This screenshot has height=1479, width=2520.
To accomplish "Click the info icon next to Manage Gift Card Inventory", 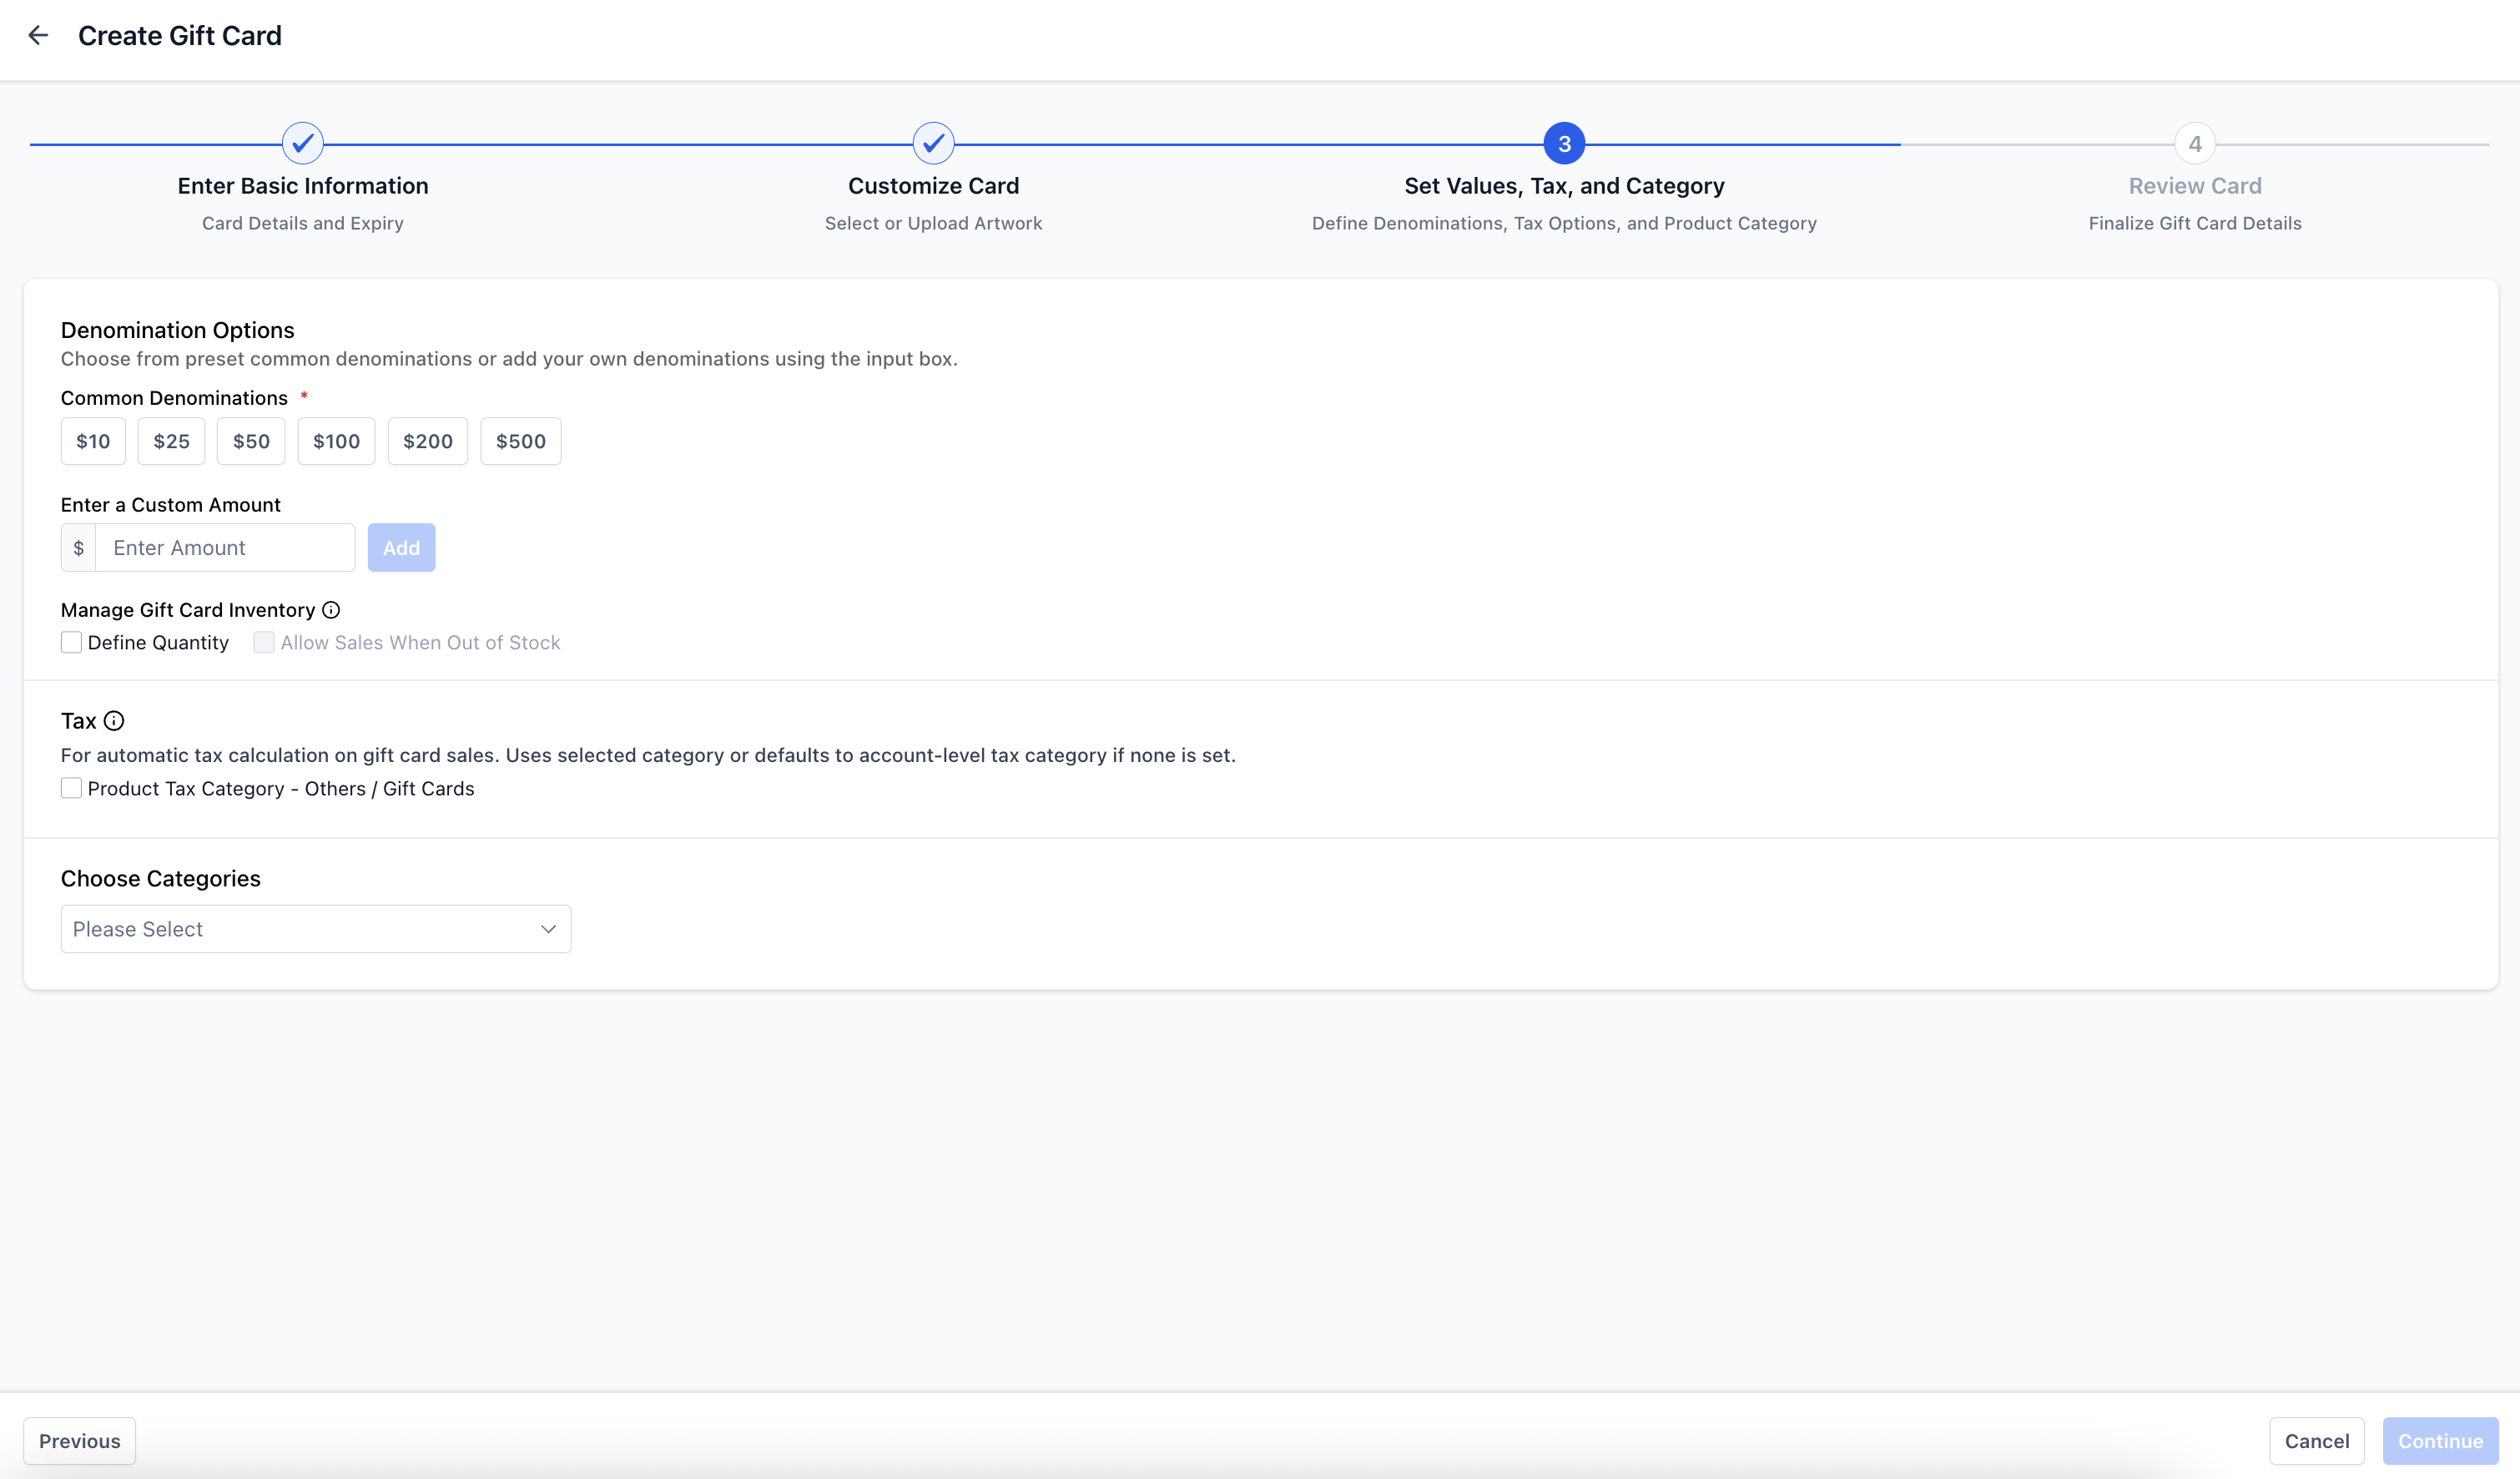I will [331, 610].
